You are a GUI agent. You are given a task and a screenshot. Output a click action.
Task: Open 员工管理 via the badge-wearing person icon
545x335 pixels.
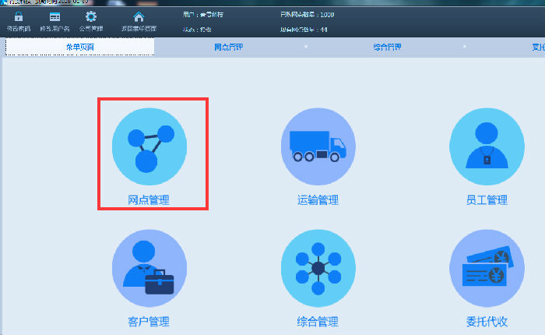(x=486, y=146)
